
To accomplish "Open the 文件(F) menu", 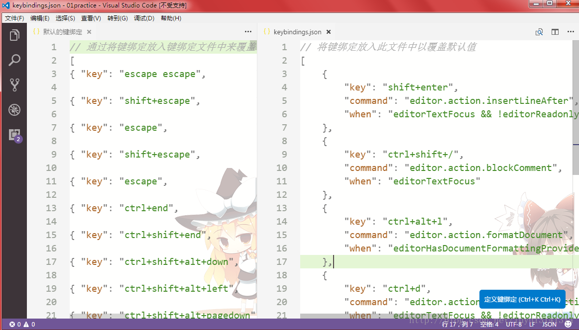I will [14, 18].
